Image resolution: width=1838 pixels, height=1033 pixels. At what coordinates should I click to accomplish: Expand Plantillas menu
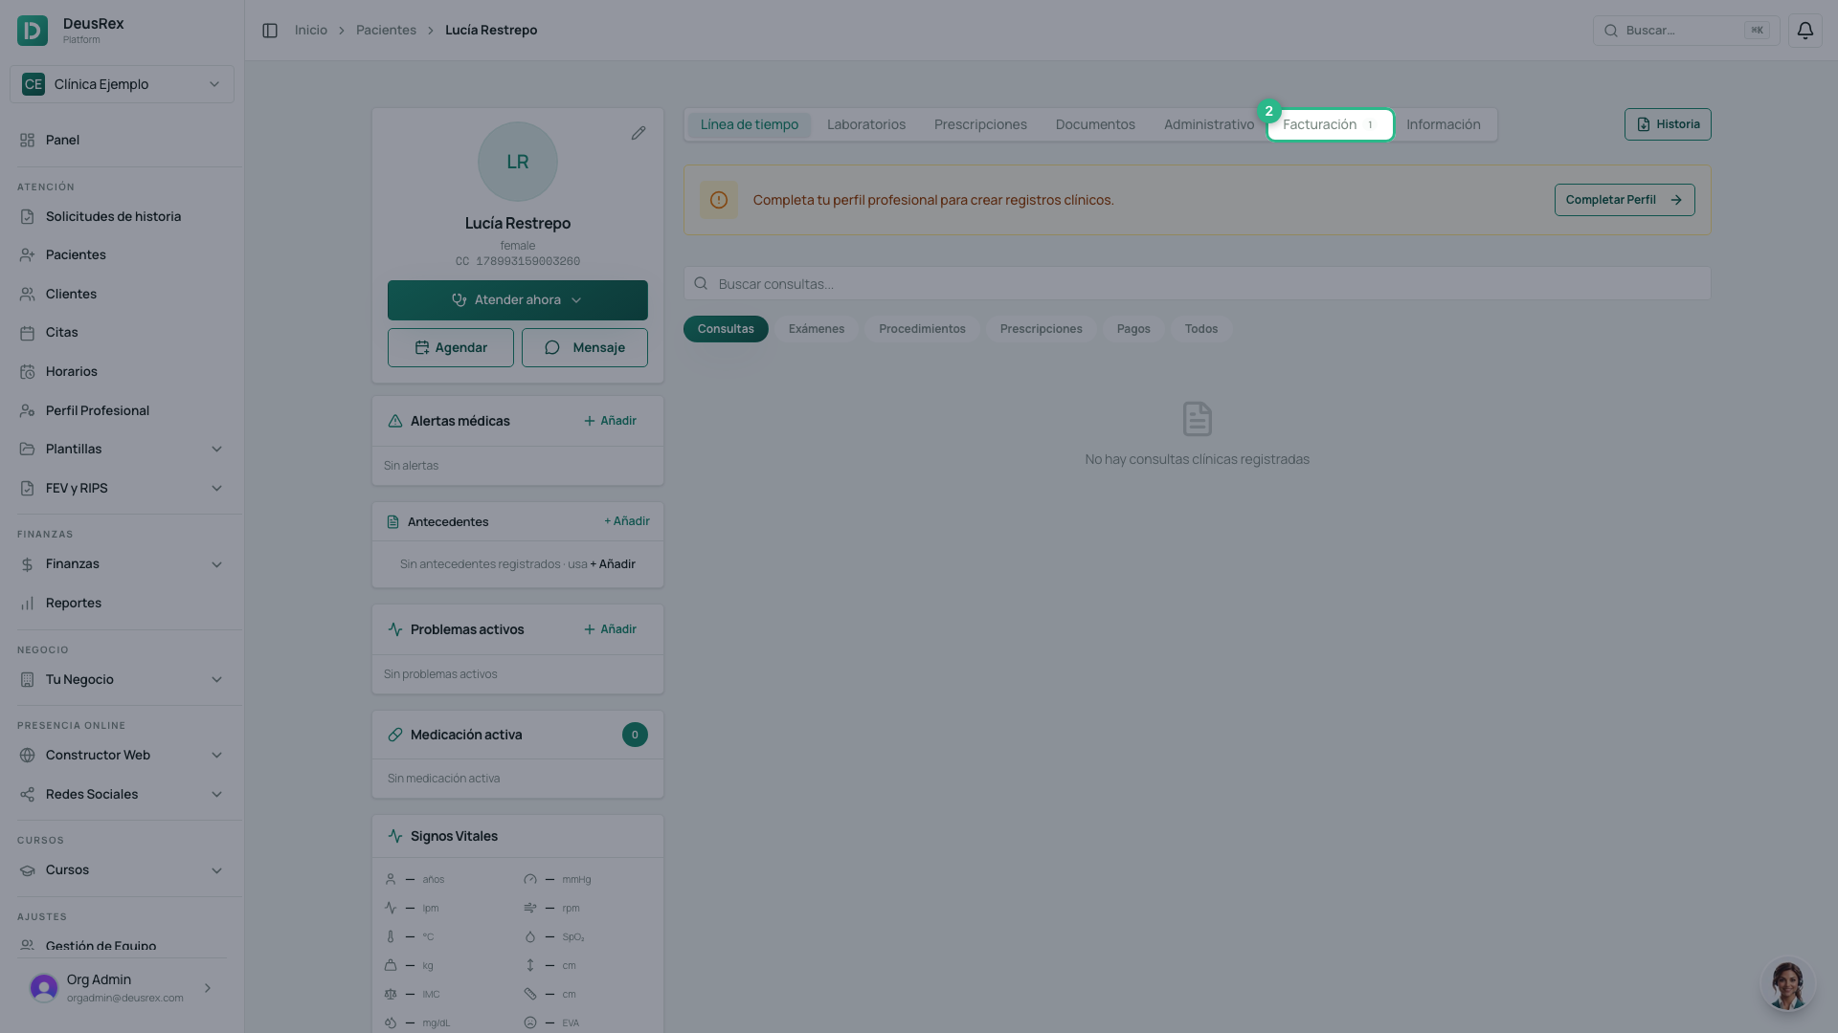[122, 450]
